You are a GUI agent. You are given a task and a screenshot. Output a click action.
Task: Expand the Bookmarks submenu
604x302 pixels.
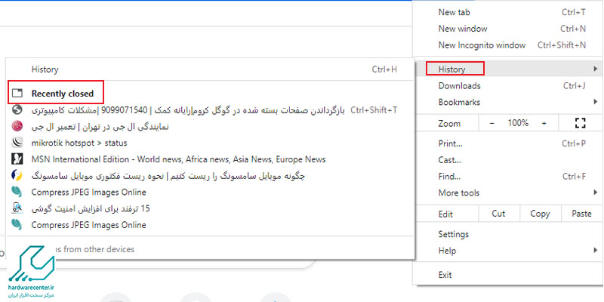point(459,102)
